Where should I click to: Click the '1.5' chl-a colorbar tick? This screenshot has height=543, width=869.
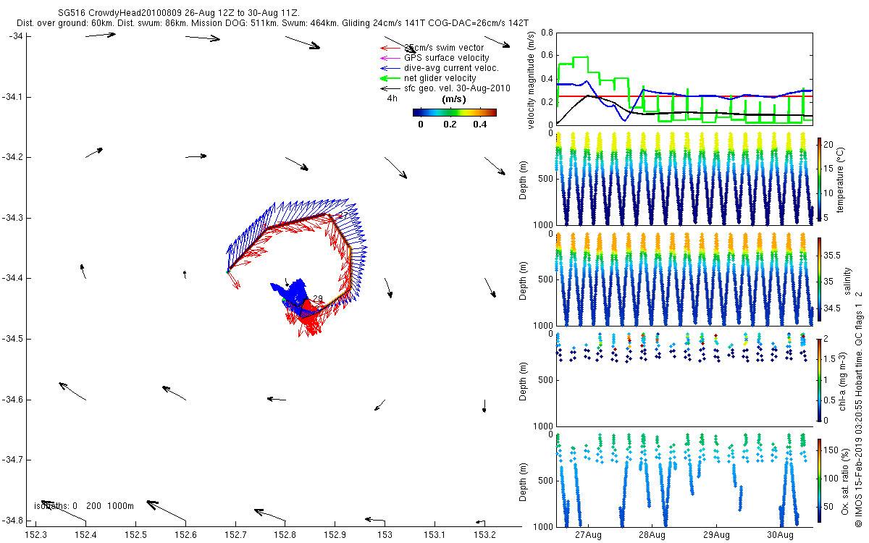[x=831, y=358]
